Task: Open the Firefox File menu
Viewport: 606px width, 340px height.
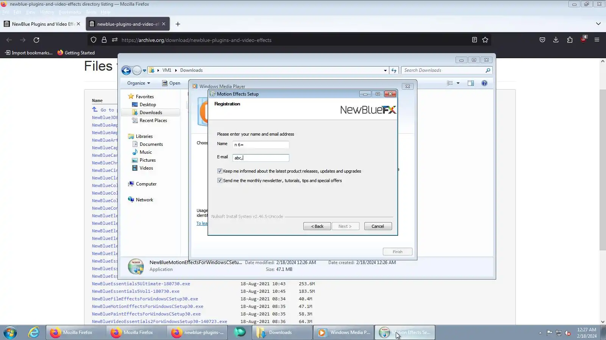Action: pyautogui.click(x=5, y=12)
